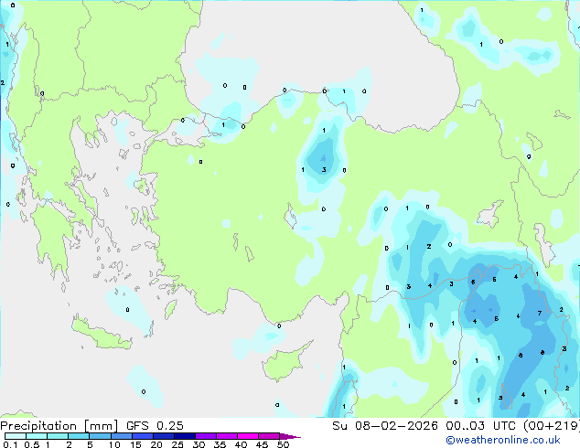Image resolution: width=580 pixels, height=448 pixels.
Task: Select the 10–15 mm legend color swatch
Action: click(122, 436)
